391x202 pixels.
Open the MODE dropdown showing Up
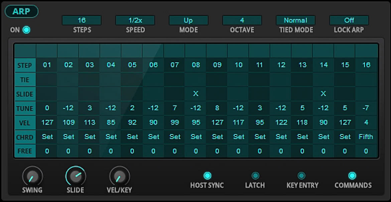click(188, 20)
